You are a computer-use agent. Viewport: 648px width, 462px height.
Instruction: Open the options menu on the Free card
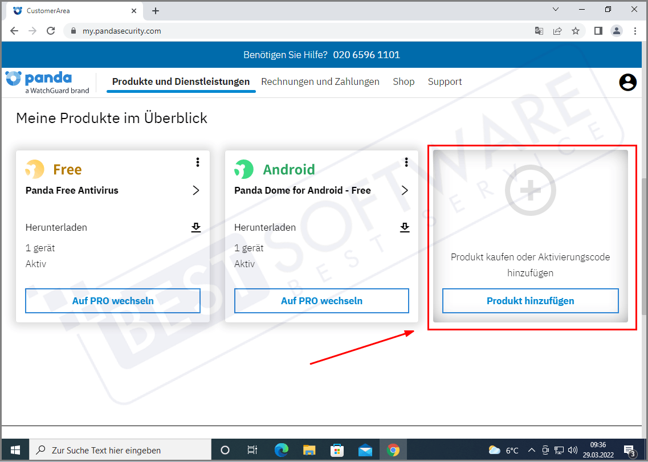(x=197, y=162)
